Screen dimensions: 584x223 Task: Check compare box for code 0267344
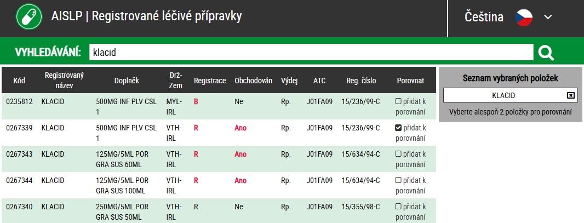pos(398,180)
